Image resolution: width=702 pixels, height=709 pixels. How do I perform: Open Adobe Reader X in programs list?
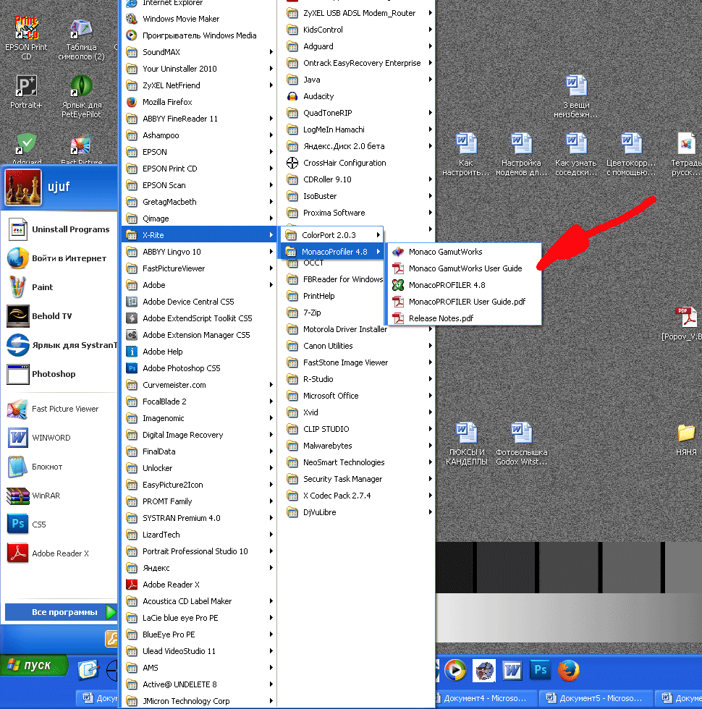pyautogui.click(x=199, y=585)
